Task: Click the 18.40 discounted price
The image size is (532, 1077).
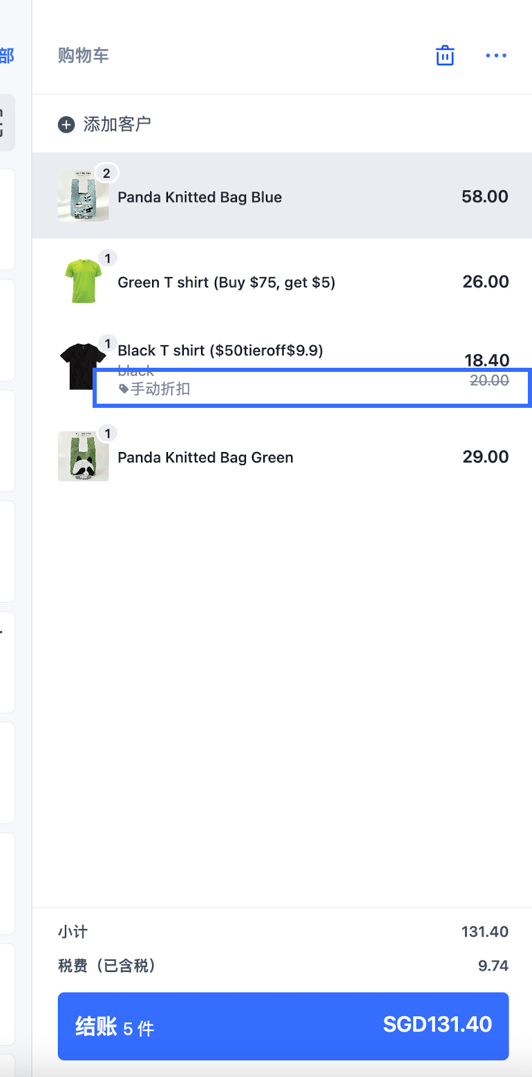Action: 486,360
